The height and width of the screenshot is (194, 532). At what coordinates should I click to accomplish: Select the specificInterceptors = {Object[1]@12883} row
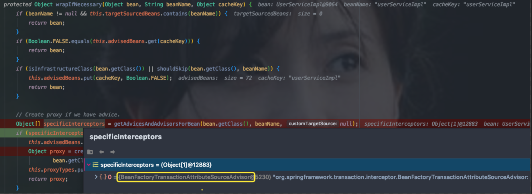pos(308,165)
